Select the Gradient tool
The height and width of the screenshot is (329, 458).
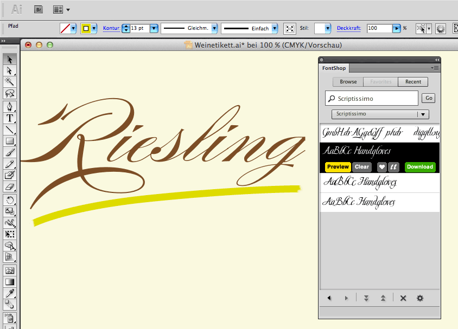pyautogui.click(x=9, y=281)
